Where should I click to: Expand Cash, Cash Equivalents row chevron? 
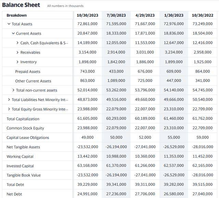(x=17, y=43)
